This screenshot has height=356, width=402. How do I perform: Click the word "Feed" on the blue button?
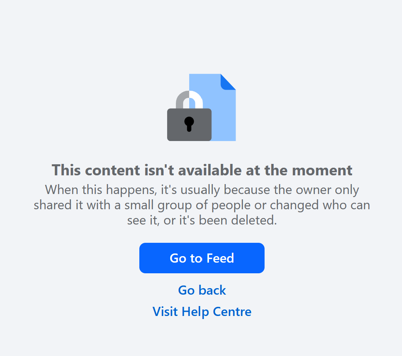(x=220, y=258)
